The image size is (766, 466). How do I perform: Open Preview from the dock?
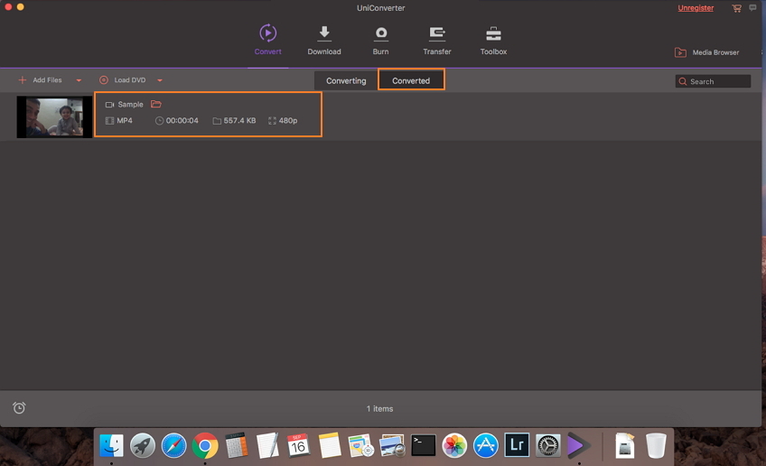392,445
